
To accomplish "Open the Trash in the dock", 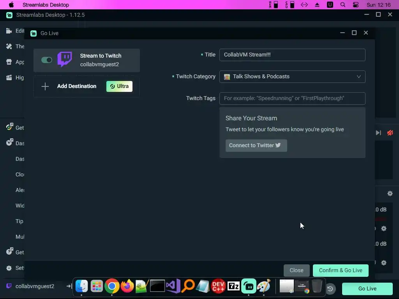I will coord(317,286).
